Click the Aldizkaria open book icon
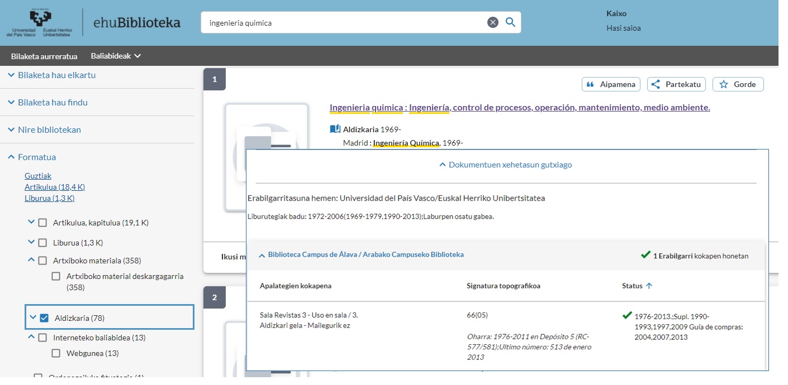The image size is (788, 385). (x=335, y=129)
